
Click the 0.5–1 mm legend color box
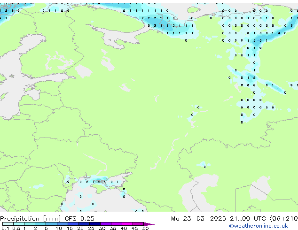point(19,224)
